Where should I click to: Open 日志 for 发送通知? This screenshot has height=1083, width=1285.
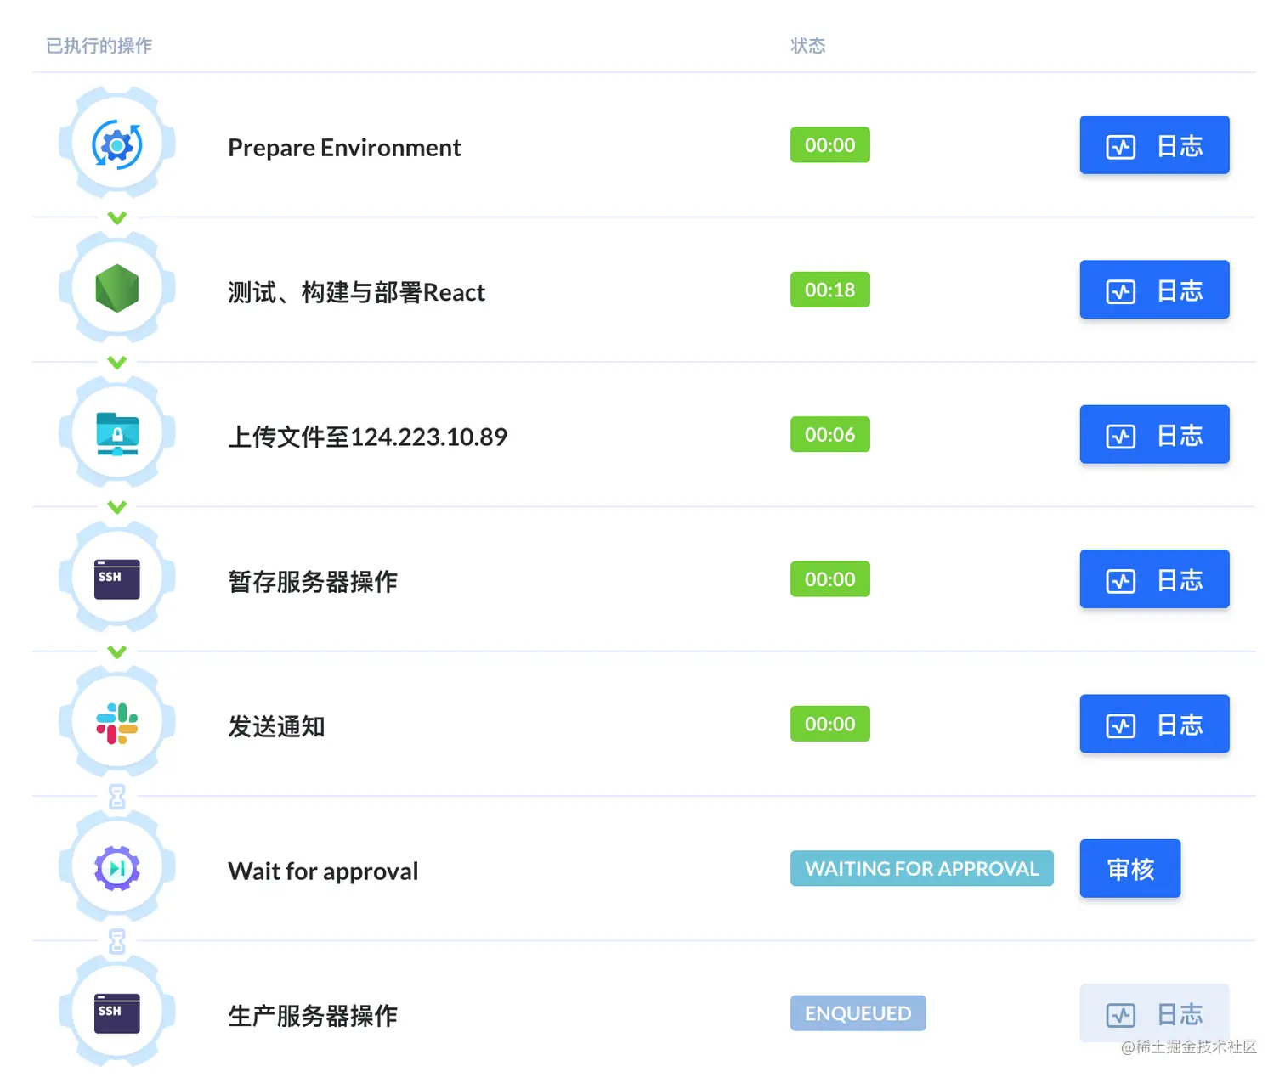coord(1154,724)
